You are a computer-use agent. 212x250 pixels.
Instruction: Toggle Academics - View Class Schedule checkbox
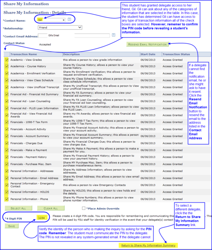click(x=7, y=80)
